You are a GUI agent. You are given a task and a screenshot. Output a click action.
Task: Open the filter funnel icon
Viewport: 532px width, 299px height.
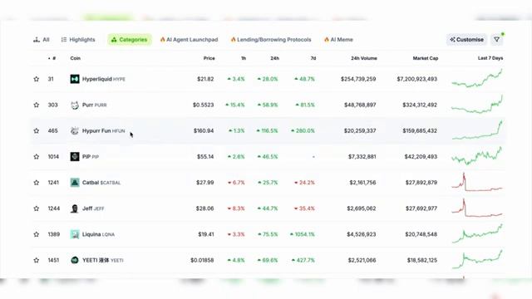tap(497, 40)
